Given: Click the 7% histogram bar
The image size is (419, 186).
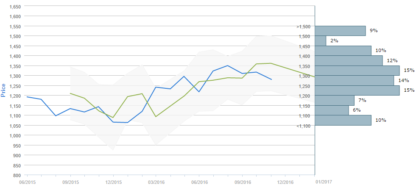Looking at the screenshot, I should click(335, 100).
